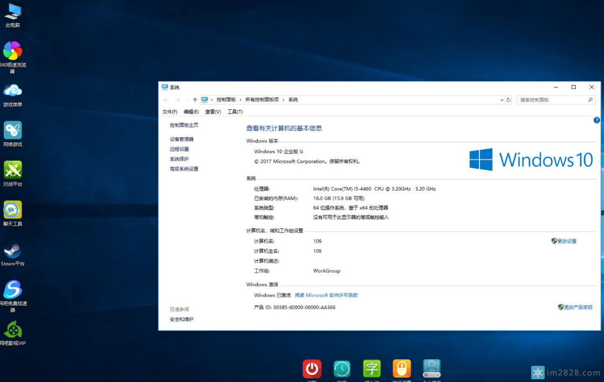Open the 文件(F) menu
Image resolution: width=604 pixels, height=382 pixels.
click(170, 112)
